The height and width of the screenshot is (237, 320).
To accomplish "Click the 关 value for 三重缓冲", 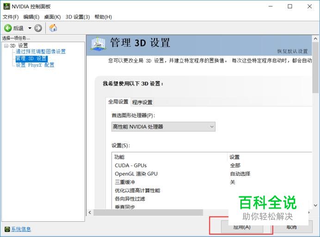I will click(233, 182).
